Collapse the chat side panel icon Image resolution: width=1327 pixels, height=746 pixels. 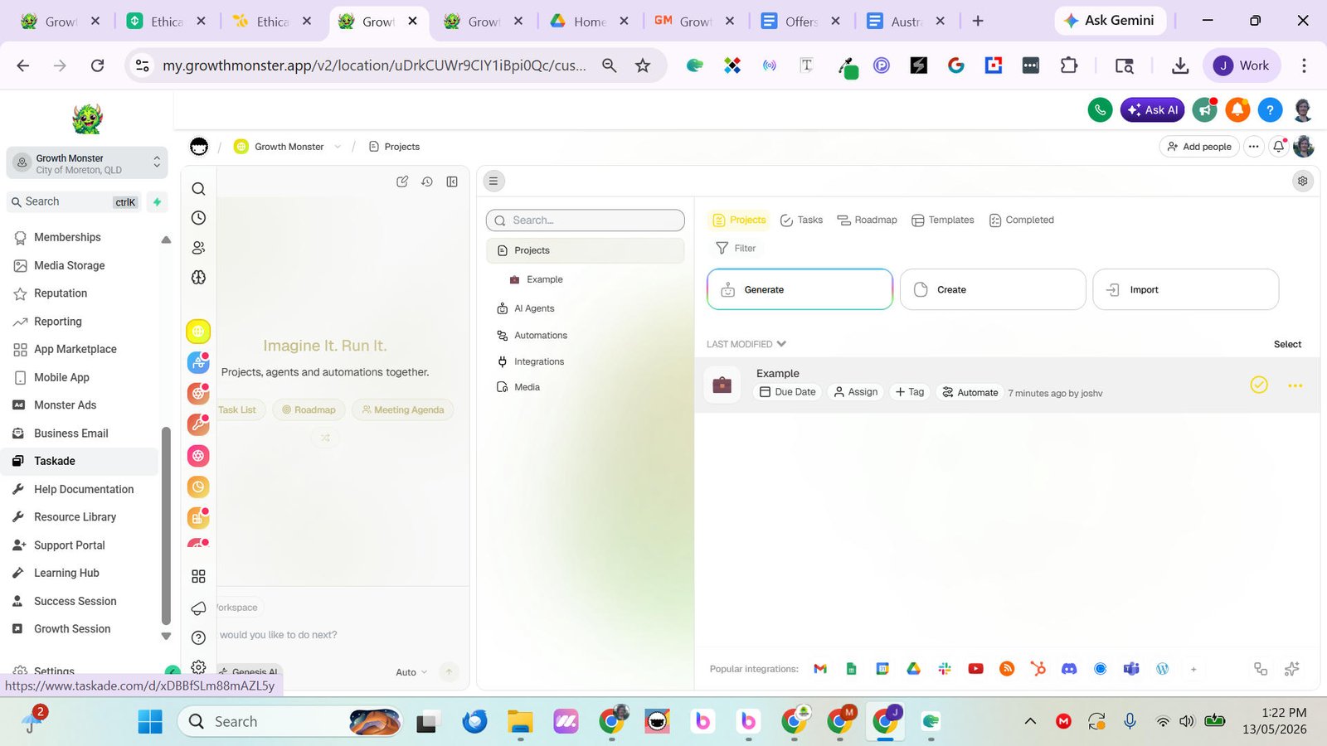tap(452, 182)
